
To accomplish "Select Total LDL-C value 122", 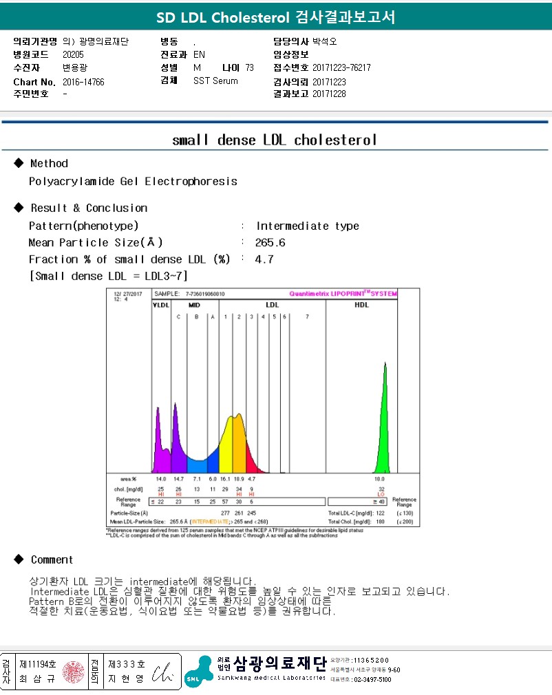I will [381, 513].
